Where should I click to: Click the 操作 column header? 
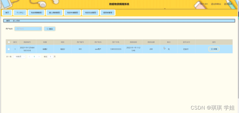click(x=214, y=42)
